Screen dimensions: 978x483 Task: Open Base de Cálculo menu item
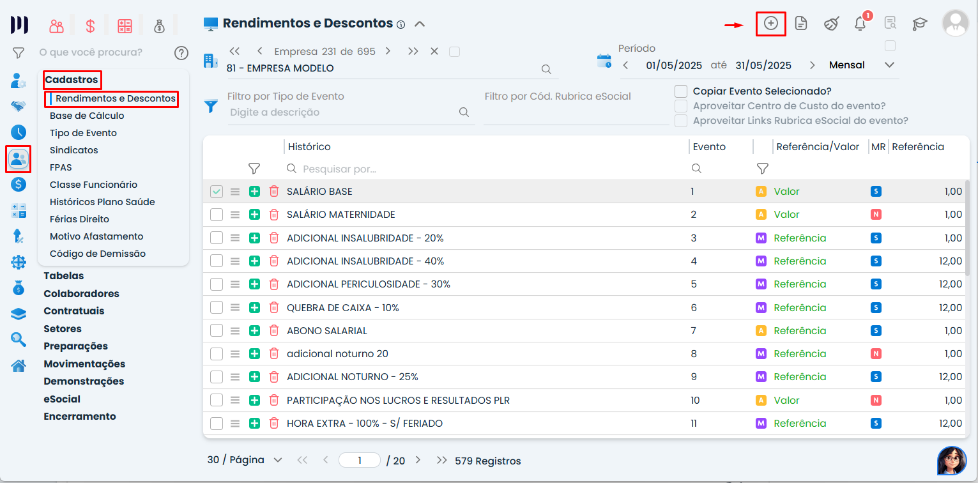tap(87, 116)
